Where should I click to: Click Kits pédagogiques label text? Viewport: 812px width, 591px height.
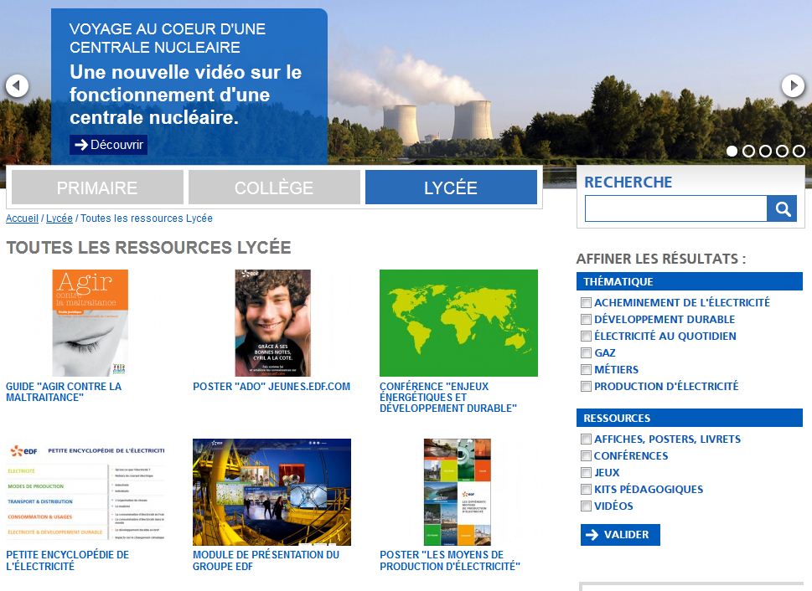tap(649, 490)
